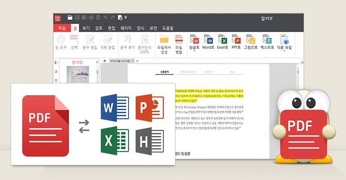Close the KOCCA document tab
The image size is (346, 180).
pyautogui.click(x=133, y=61)
